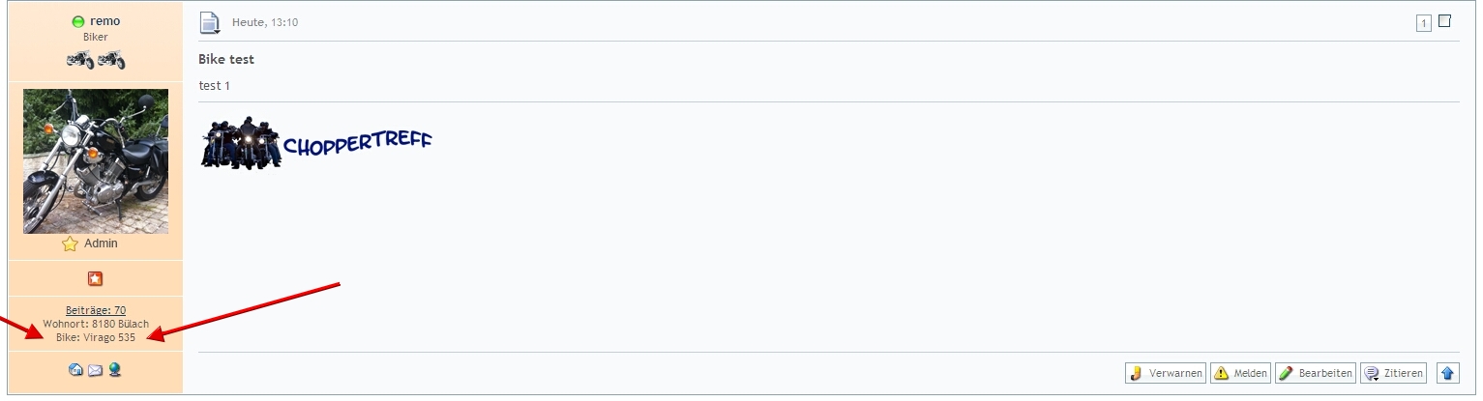The height and width of the screenshot is (401, 1483).
Task: Click the red star badge icon
Action: coord(95,279)
